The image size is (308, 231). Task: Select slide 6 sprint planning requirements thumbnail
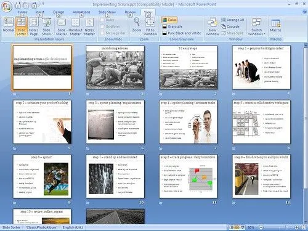pos(115,122)
